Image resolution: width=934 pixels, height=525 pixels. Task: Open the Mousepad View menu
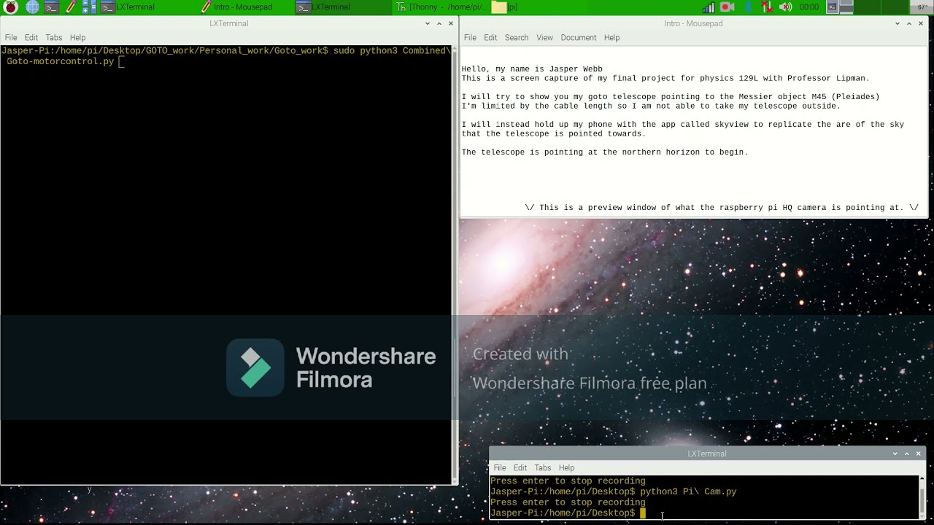545,37
